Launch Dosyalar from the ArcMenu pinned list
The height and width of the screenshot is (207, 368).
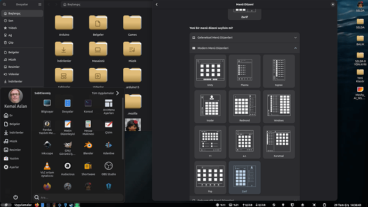pyautogui.click(x=68, y=106)
